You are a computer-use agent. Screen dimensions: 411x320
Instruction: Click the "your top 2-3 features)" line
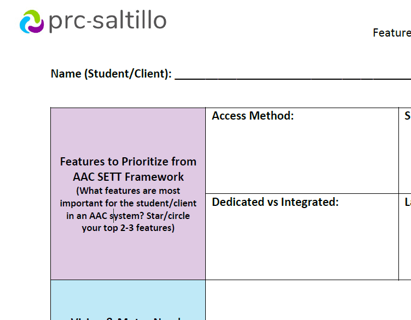(x=128, y=228)
